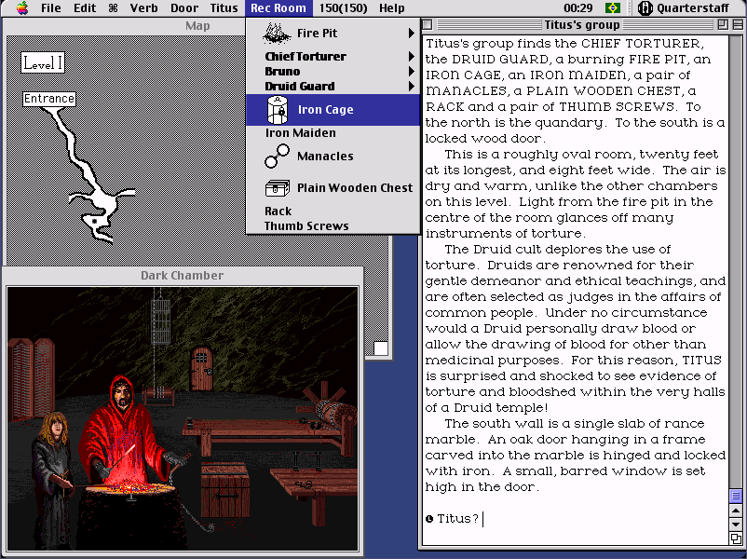Click the Map window title bar
The height and width of the screenshot is (559, 747).
125,26
